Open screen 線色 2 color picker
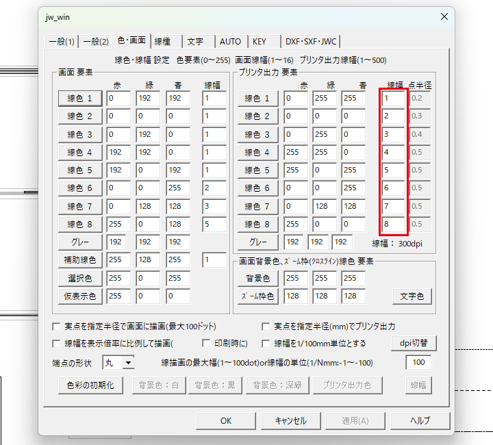This screenshot has height=445, width=493. (x=80, y=116)
